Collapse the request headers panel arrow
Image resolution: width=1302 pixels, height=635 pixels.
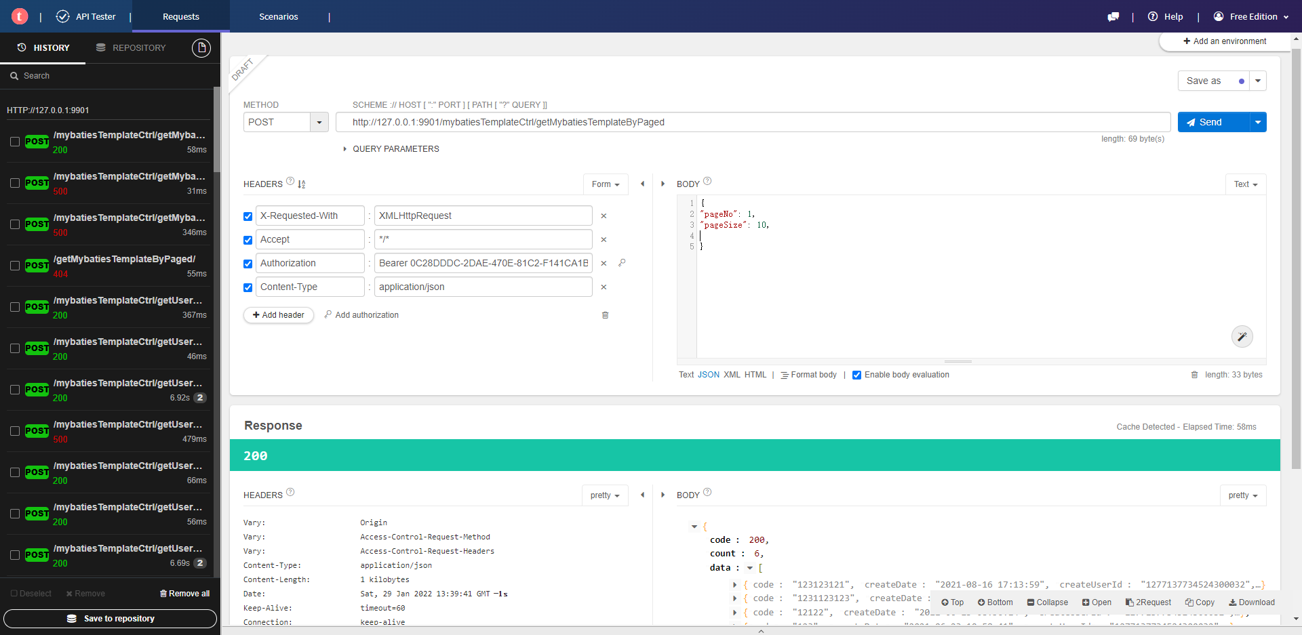coord(643,184)
